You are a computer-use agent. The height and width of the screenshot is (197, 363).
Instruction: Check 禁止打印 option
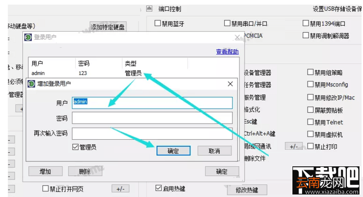tap(310, 146)
